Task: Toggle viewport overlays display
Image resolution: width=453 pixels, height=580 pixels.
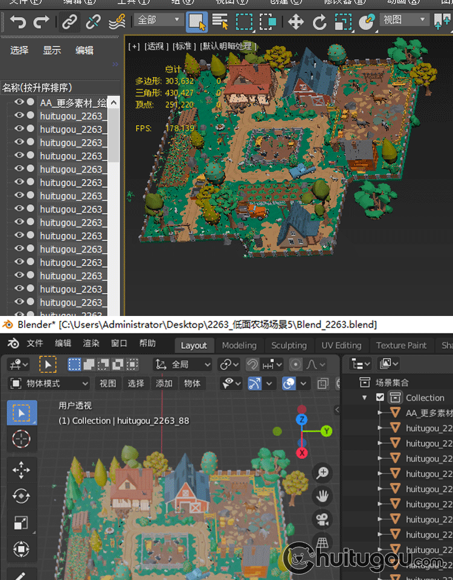Action: pyautogui.click(x=289, y=384)
